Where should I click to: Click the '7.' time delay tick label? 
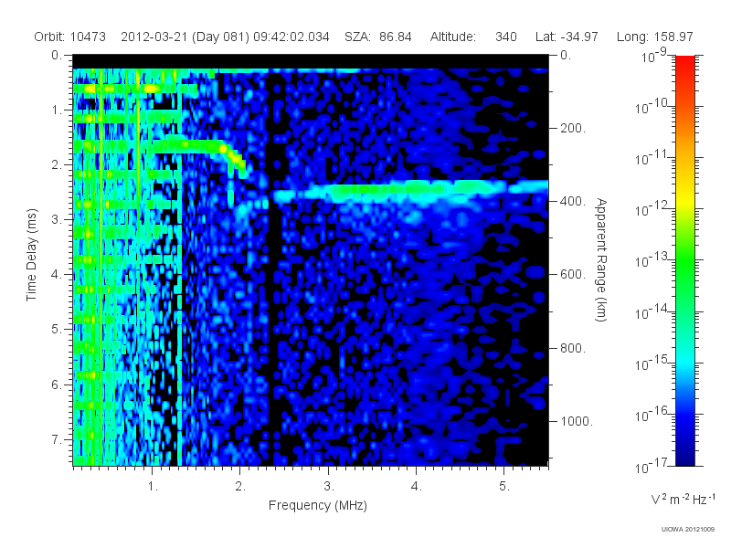coord(57,439)
